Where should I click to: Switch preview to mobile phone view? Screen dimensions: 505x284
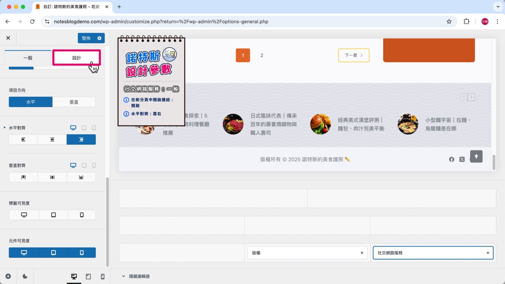point(102,277)
